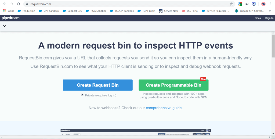This screenshot has height=139, width=275.
Task: Click the horizontal scrollbar at bottom
Action: (136, 137)
